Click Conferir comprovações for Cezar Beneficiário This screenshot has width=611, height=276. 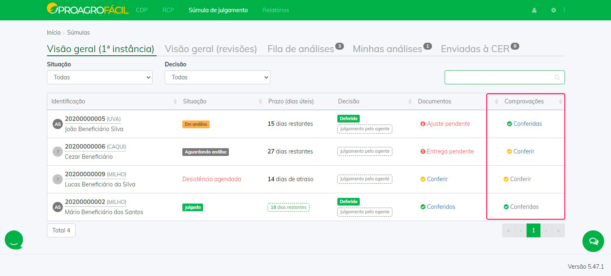click(x=520, y=151)
